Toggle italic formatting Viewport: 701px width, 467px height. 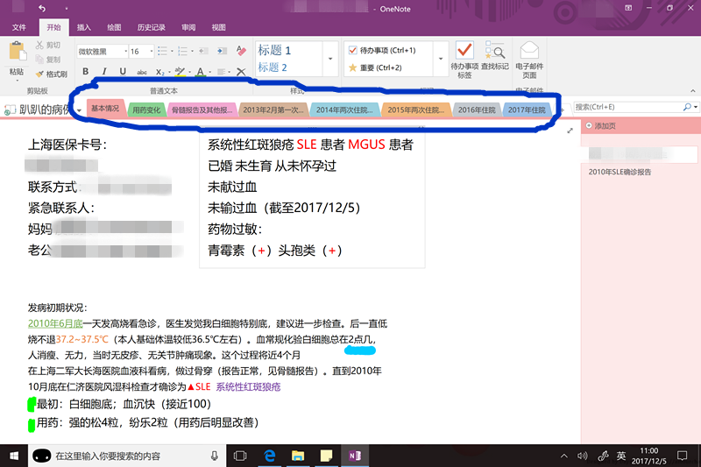(103, 71)
